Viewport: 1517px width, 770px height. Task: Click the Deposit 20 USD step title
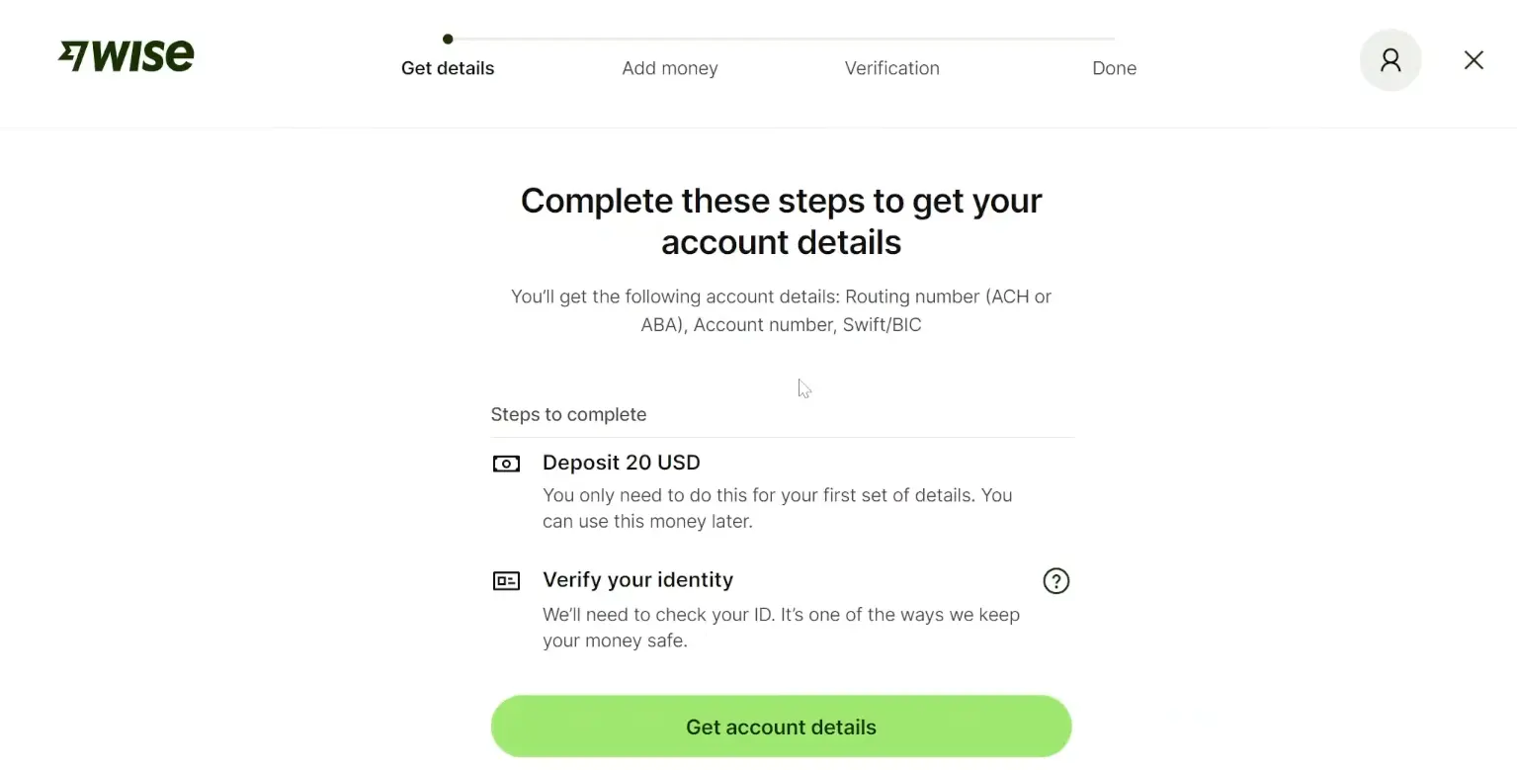point(621,463)
